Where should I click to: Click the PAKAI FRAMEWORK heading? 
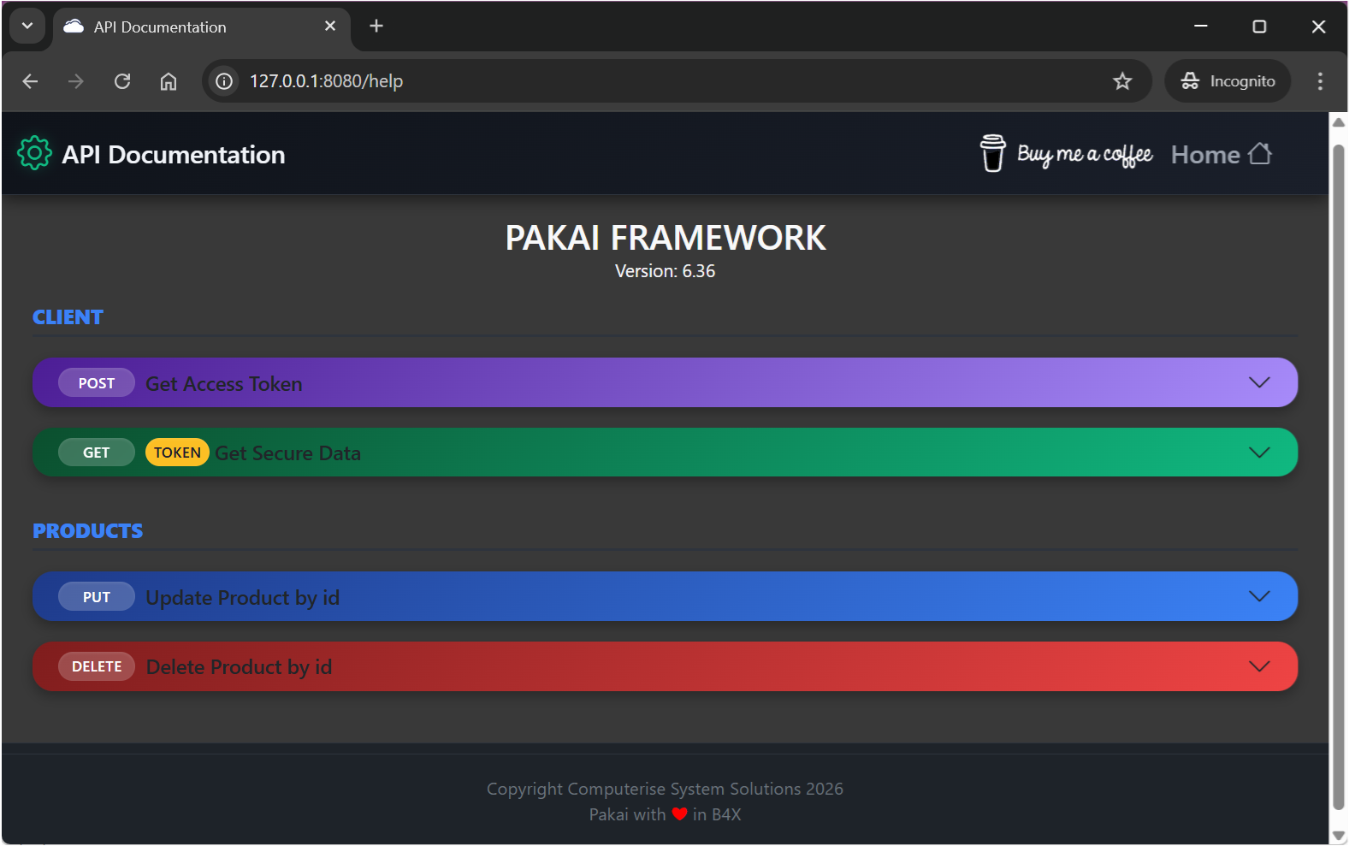tap(666, 238)
